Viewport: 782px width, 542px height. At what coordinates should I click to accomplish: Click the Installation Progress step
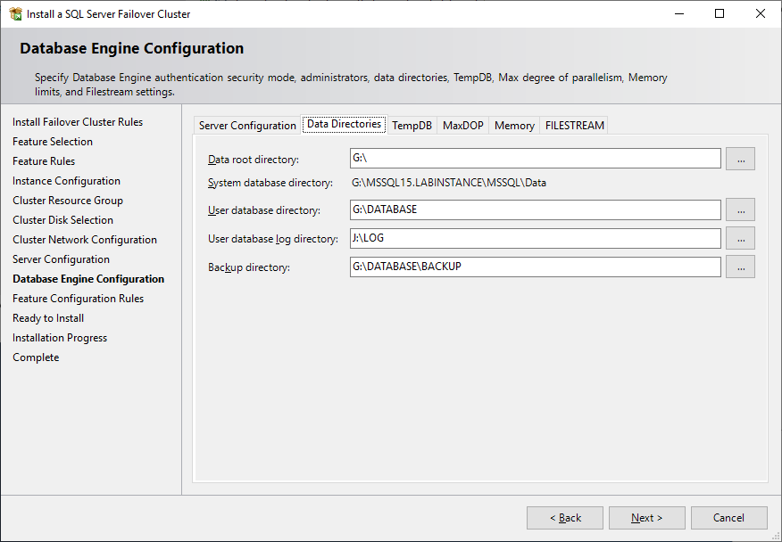(x=60, y=338)
